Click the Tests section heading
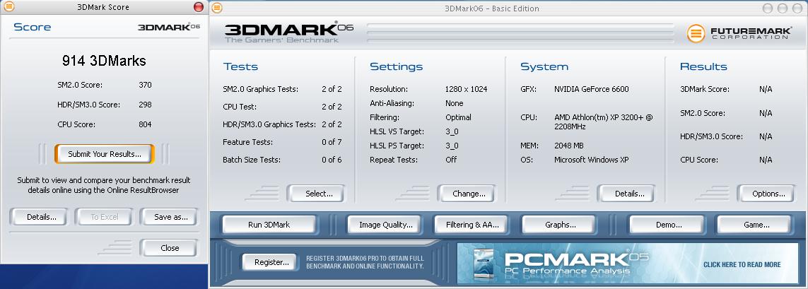The width and height of the screenshot is (808, 289). (x=240, y=66)
